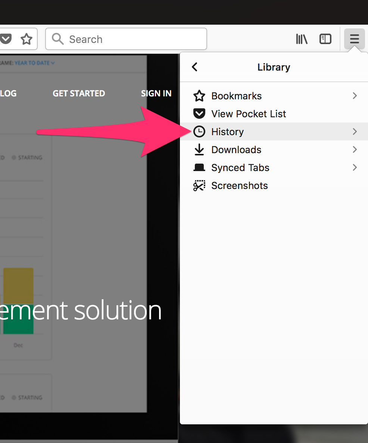Screen dimensions: 368x443
Task: Open the Library toolbar icon
Action: pos(302,39)
